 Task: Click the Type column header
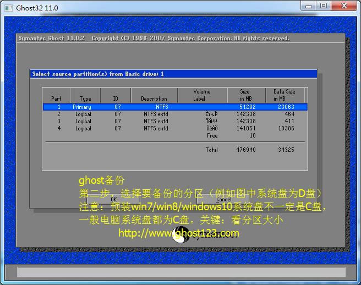85,99
